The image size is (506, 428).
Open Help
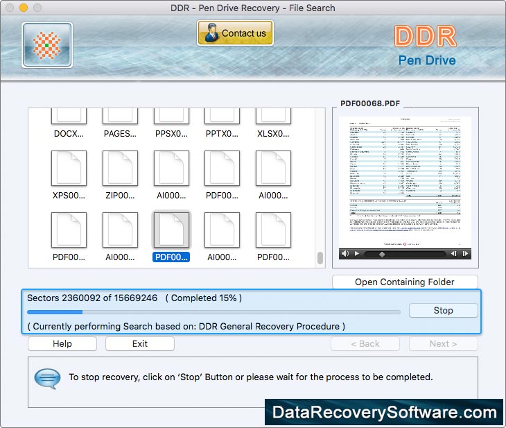62,343
